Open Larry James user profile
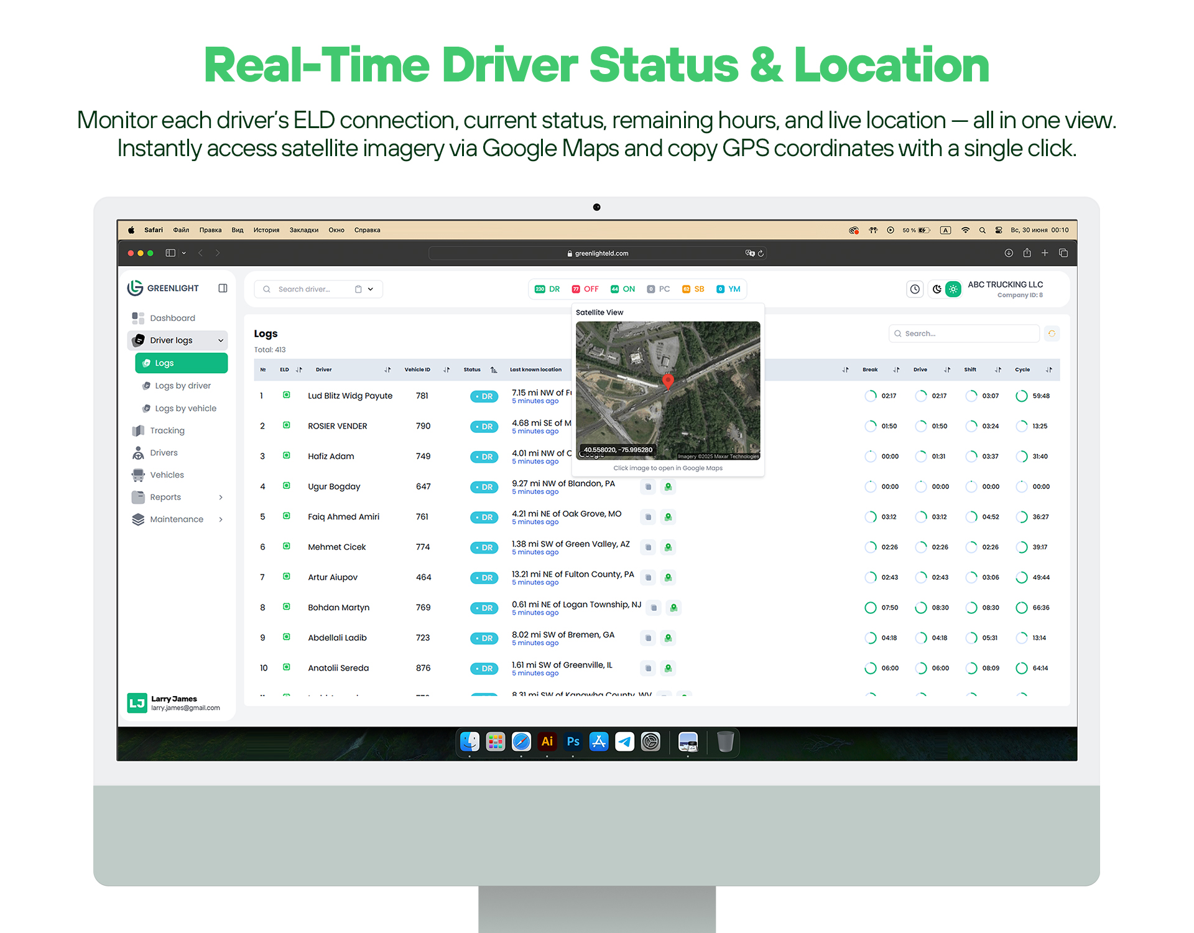1194x933 pixels. pyautogui.click(x=174, y=703)
